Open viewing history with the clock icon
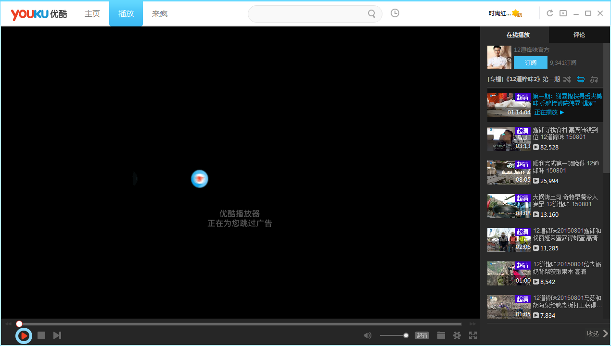 coord(395,13)
